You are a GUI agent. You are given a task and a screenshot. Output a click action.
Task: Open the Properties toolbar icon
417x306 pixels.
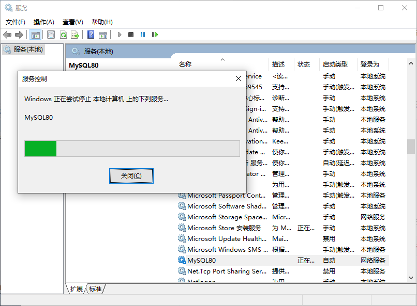pos(51,35)
